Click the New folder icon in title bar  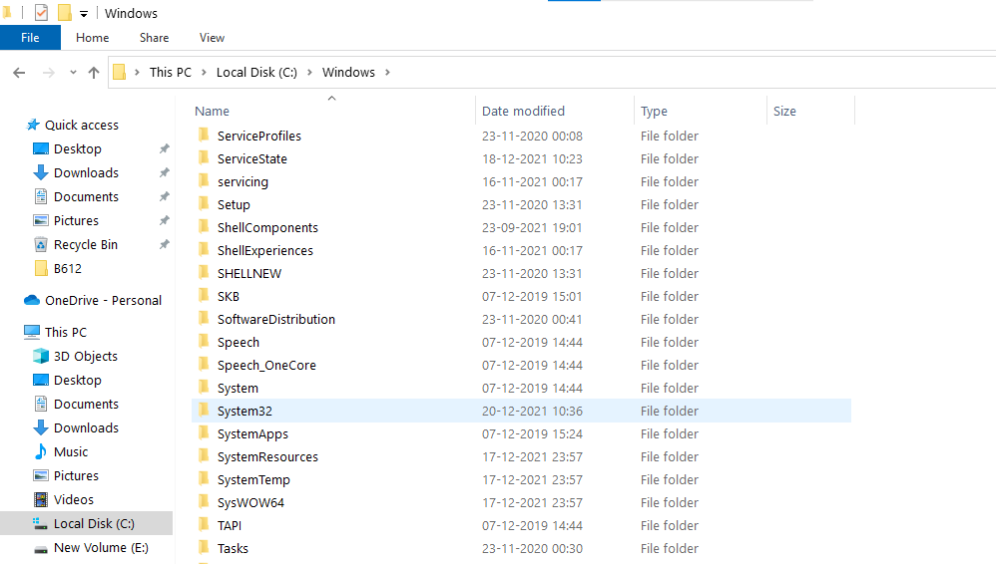pyautogui.click(x=64, y=13)
